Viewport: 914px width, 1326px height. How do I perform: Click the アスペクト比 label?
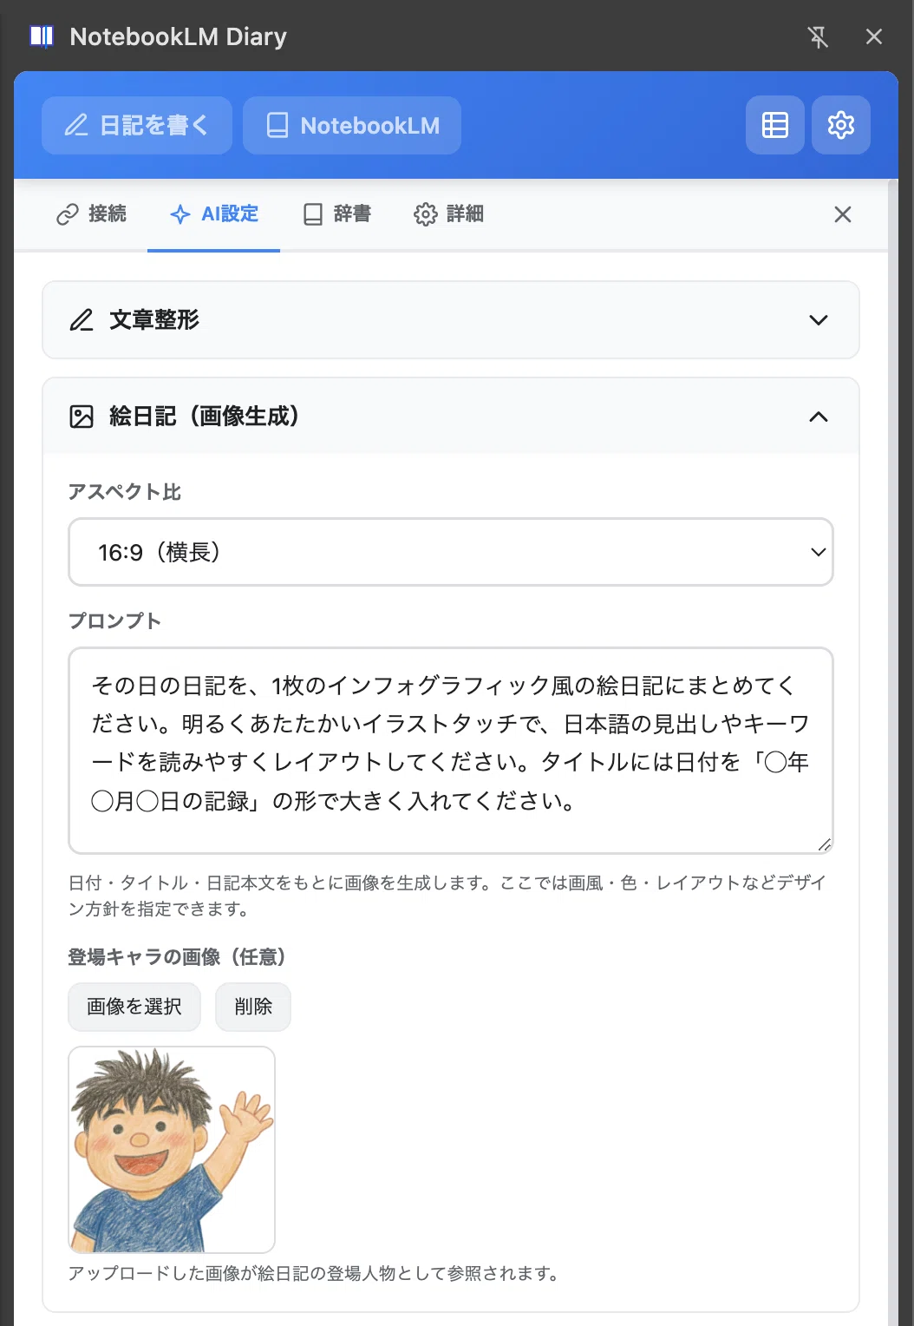(x=125, y=492)
